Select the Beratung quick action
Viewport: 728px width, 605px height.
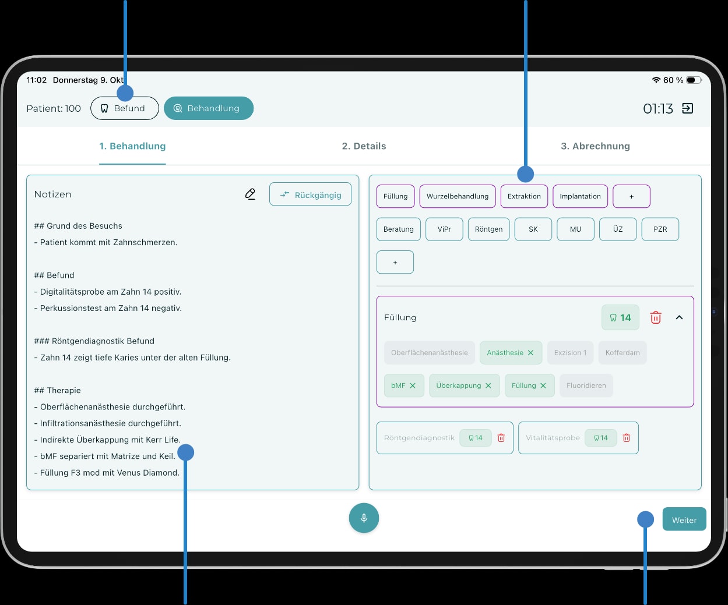[399, 229]
